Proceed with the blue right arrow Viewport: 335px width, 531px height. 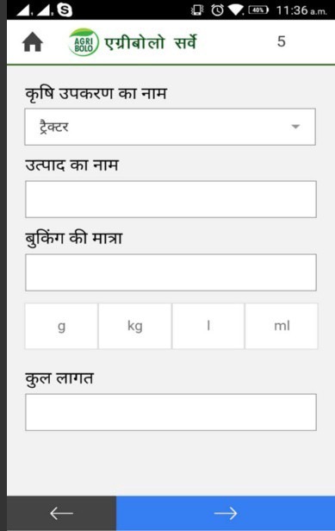tap(226, 514)
